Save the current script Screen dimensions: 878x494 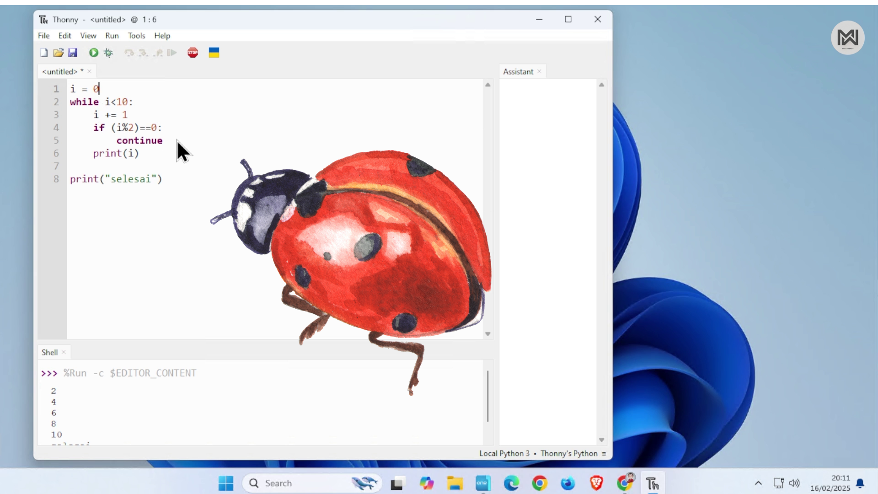(x=73, y=53)
